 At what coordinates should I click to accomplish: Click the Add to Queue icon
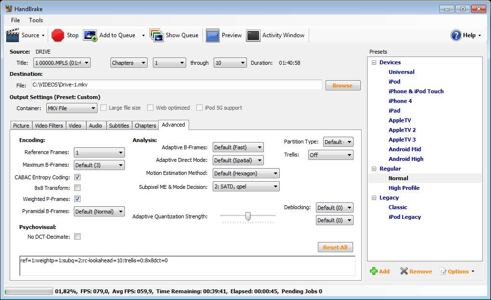(90, 35)
